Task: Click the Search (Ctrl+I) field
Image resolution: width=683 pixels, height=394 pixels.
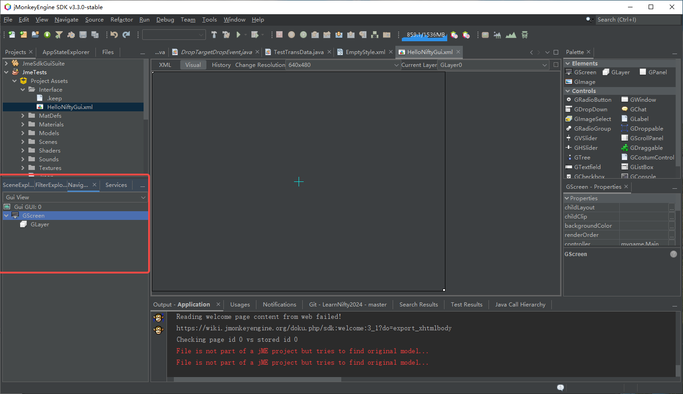Action: pyautogui.click(x=638, y=20)
